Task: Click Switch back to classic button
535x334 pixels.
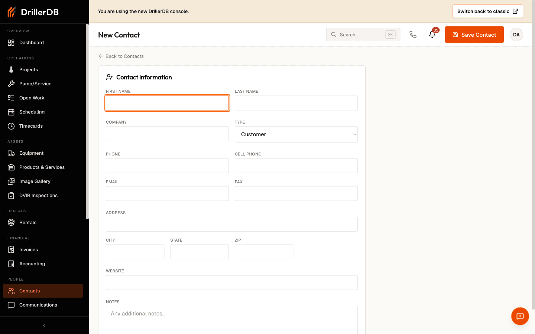Action: [487, 12]
